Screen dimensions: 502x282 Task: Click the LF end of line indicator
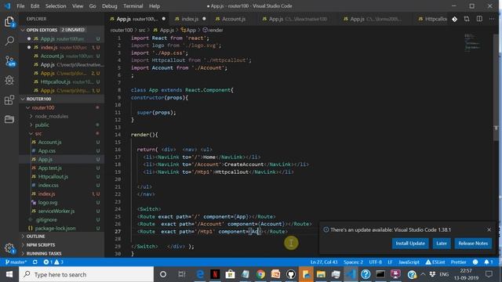[390, 262]
